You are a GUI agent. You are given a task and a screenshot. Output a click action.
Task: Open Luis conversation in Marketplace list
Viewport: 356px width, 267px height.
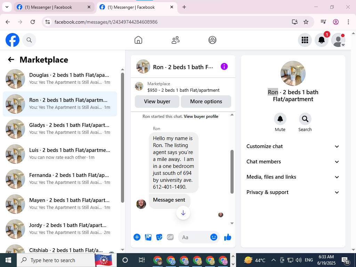pyautogui.click(x=60, y=154)
